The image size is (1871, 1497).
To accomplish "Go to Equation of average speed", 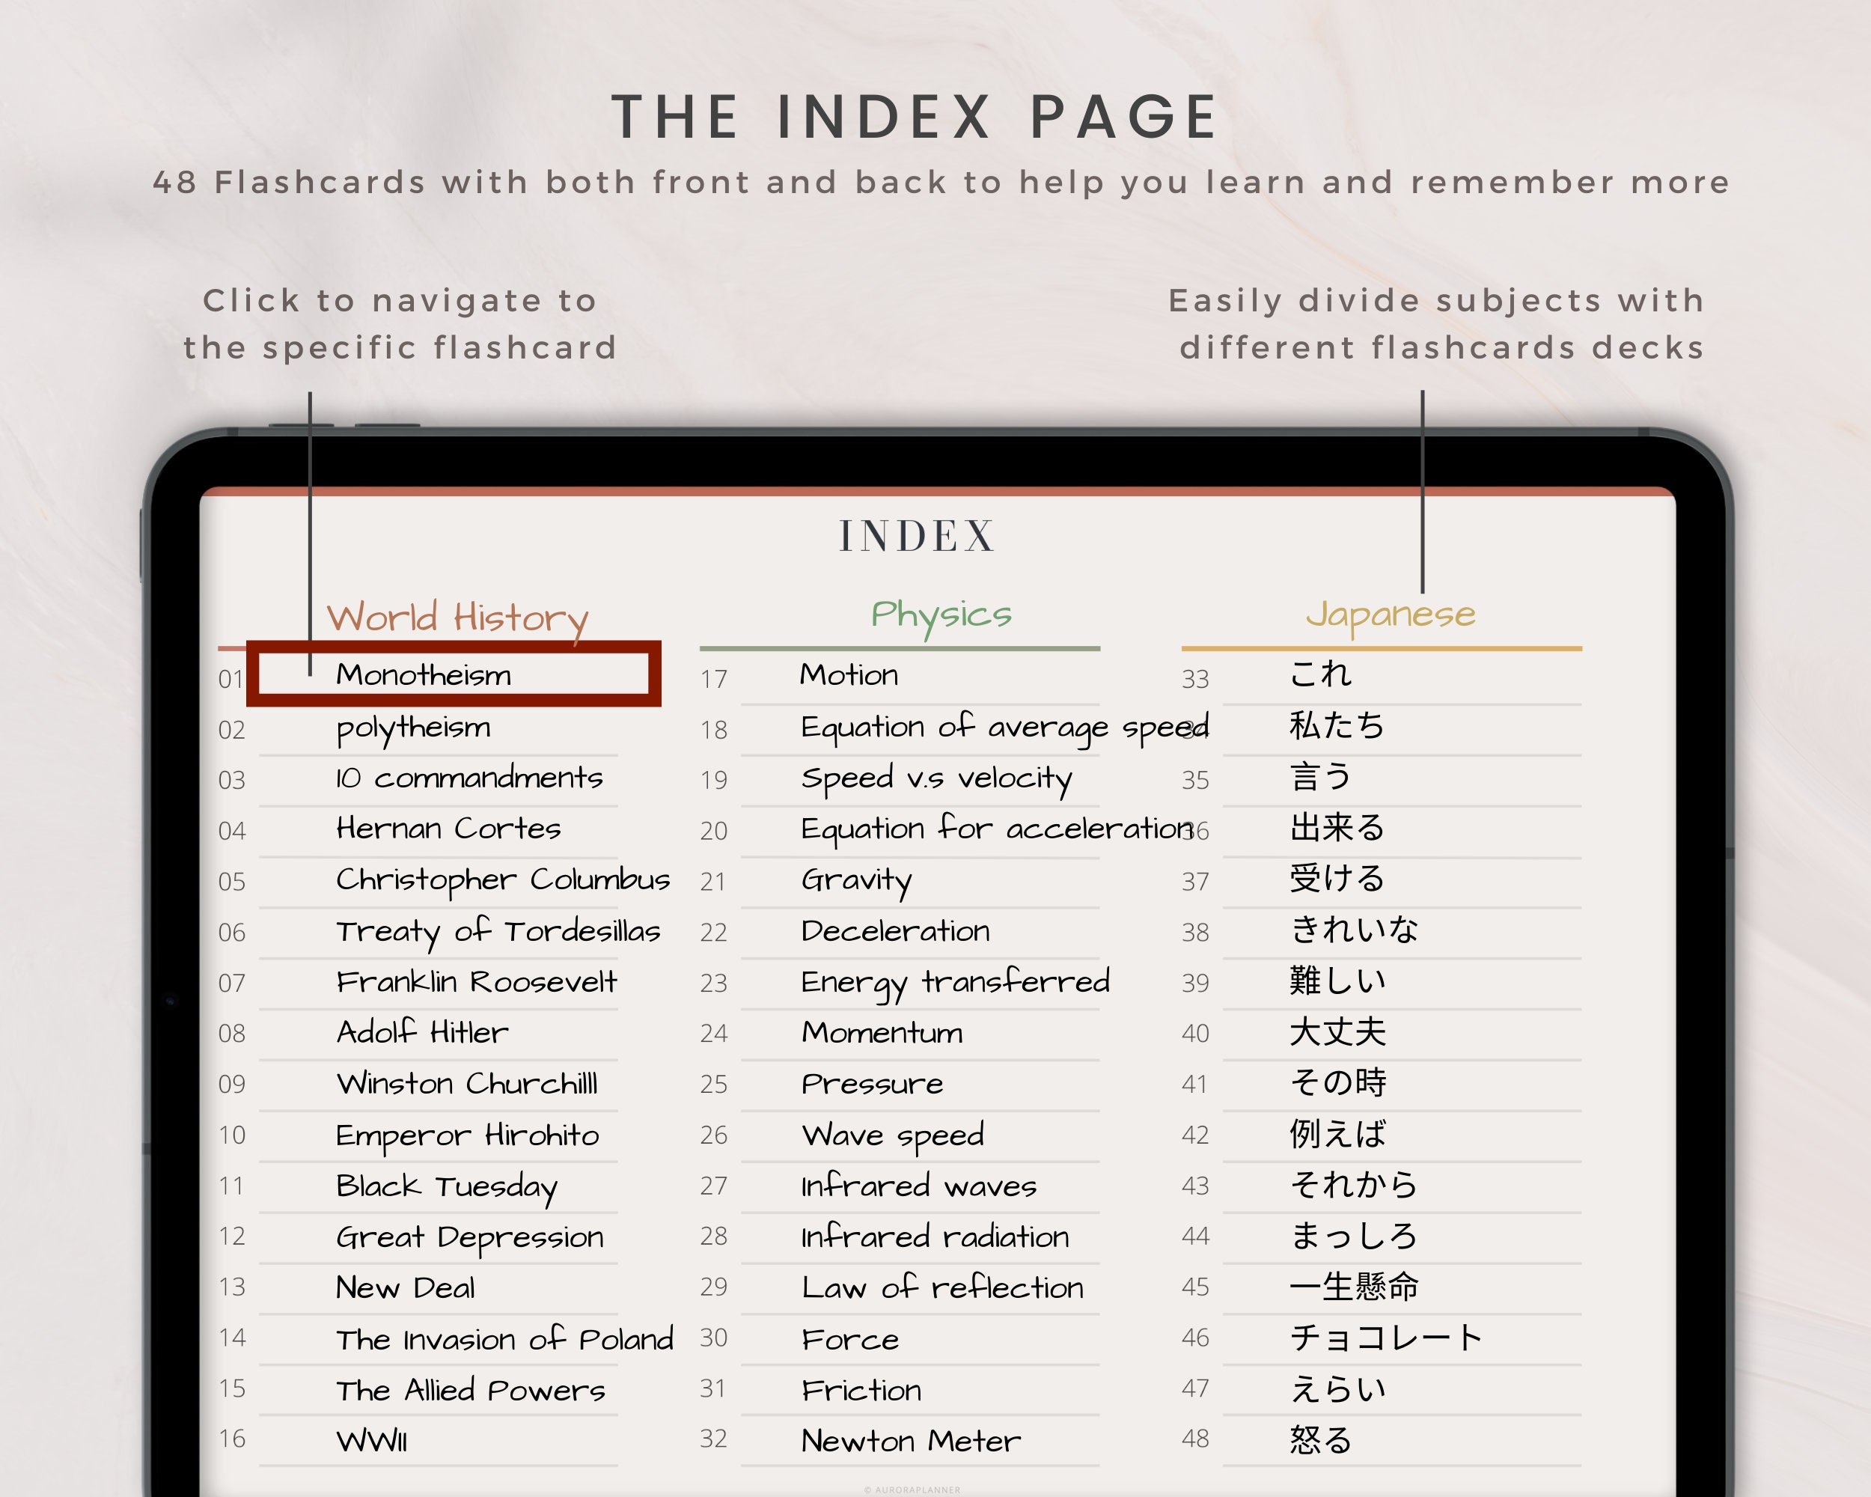I will (1004, 728).
